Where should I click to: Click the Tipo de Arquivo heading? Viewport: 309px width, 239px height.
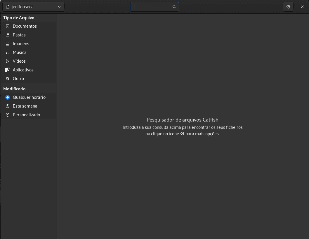click(x=19, y=18)
